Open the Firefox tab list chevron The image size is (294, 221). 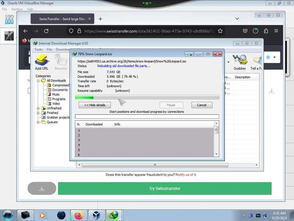pos(237,19)
